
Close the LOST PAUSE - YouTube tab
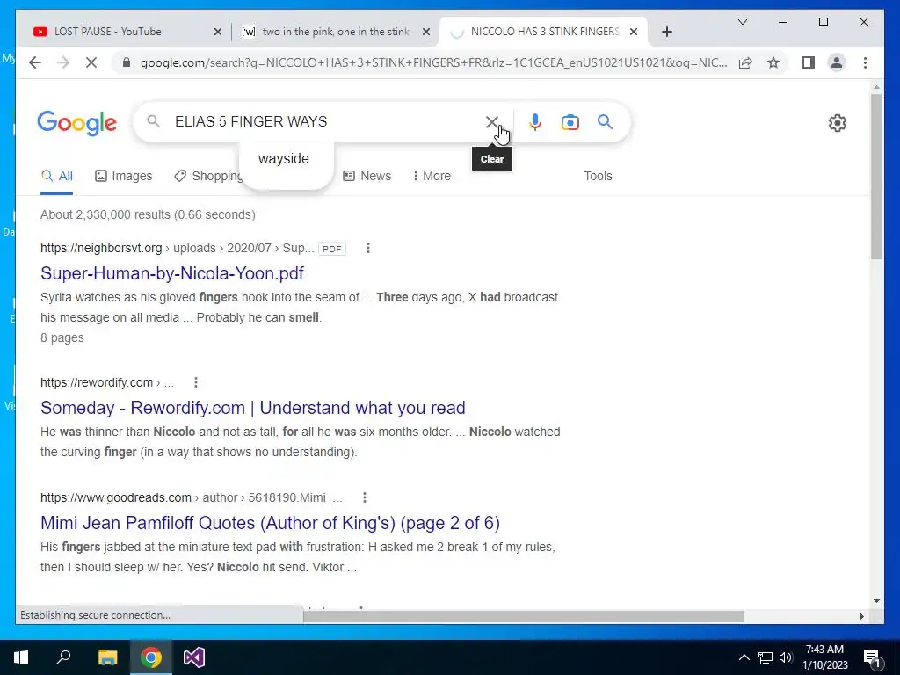click(x=218, y=32)
